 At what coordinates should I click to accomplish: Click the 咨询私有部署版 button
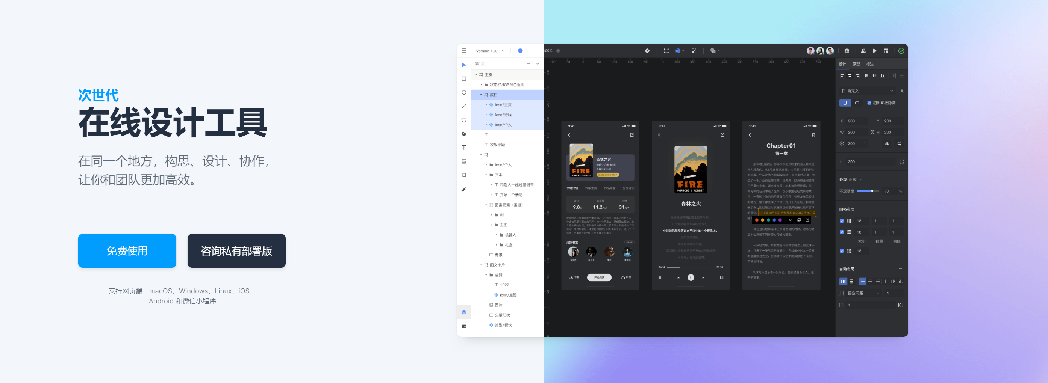(x=236, y=251)
